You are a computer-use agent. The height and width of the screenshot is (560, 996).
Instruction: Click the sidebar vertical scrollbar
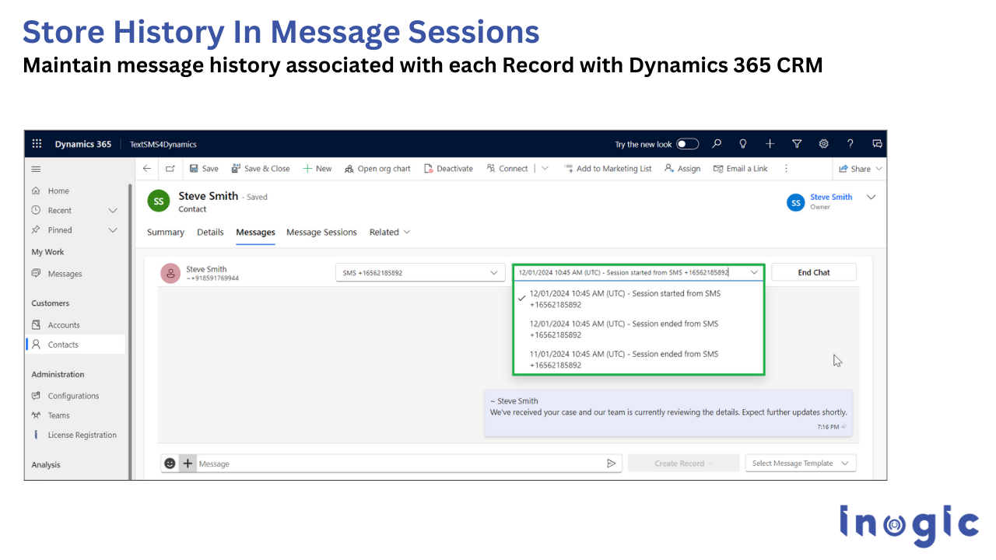(130, 330)
